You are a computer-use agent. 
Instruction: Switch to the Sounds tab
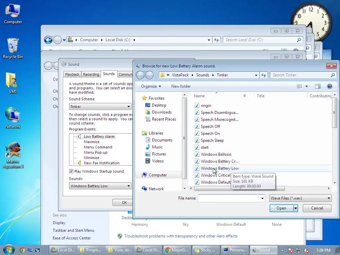point(109,74)
